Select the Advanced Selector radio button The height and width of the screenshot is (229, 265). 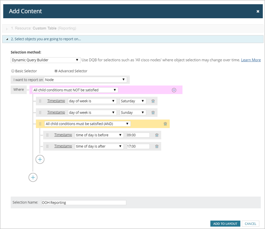pos(56,71)
